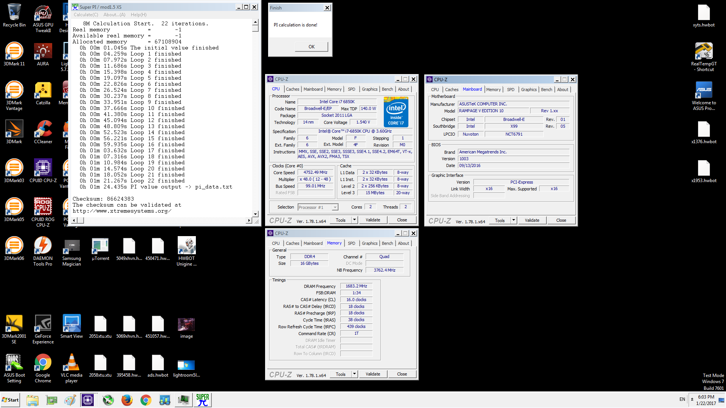Click Validate in the CPU-Z CPU window
726x408 pixels.
coord(373,220)
